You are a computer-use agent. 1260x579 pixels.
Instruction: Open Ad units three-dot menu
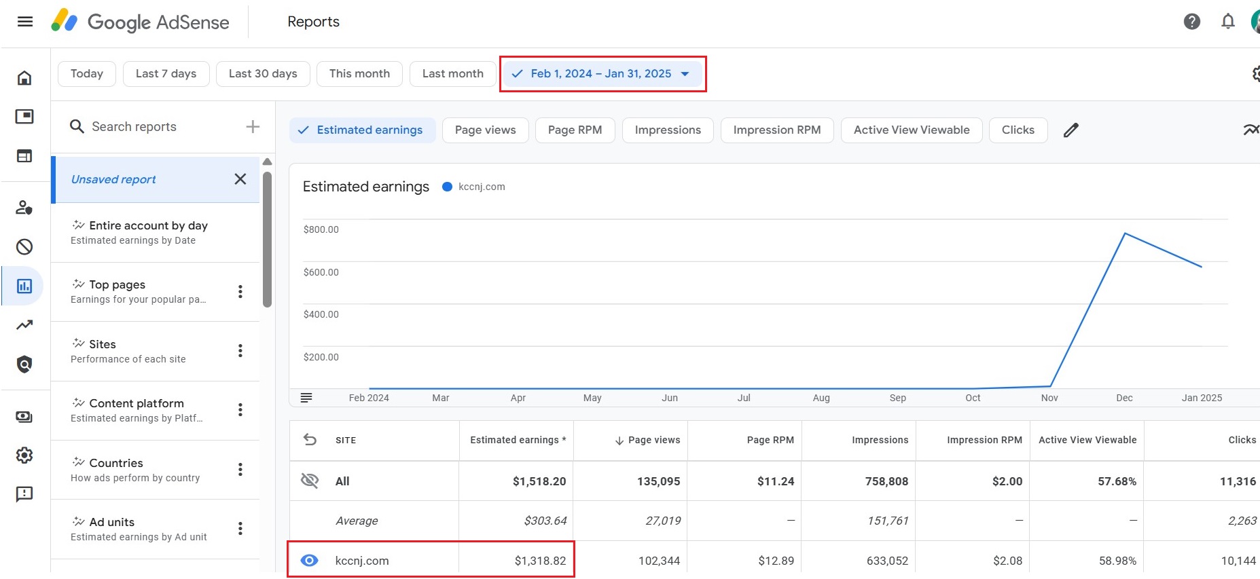coord(240,529)
